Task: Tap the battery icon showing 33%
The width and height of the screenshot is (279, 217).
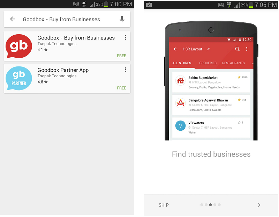Action: pos(106,4)
